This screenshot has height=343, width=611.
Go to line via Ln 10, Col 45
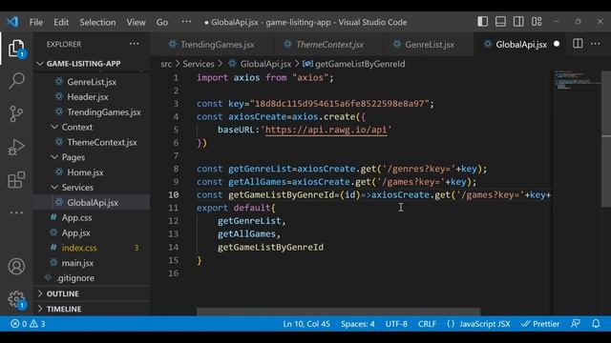(x=306, y=324)
